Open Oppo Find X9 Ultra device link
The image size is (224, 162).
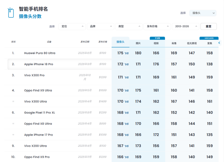point(38,90)
